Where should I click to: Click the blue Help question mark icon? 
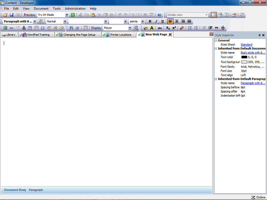tap(159, 15)
